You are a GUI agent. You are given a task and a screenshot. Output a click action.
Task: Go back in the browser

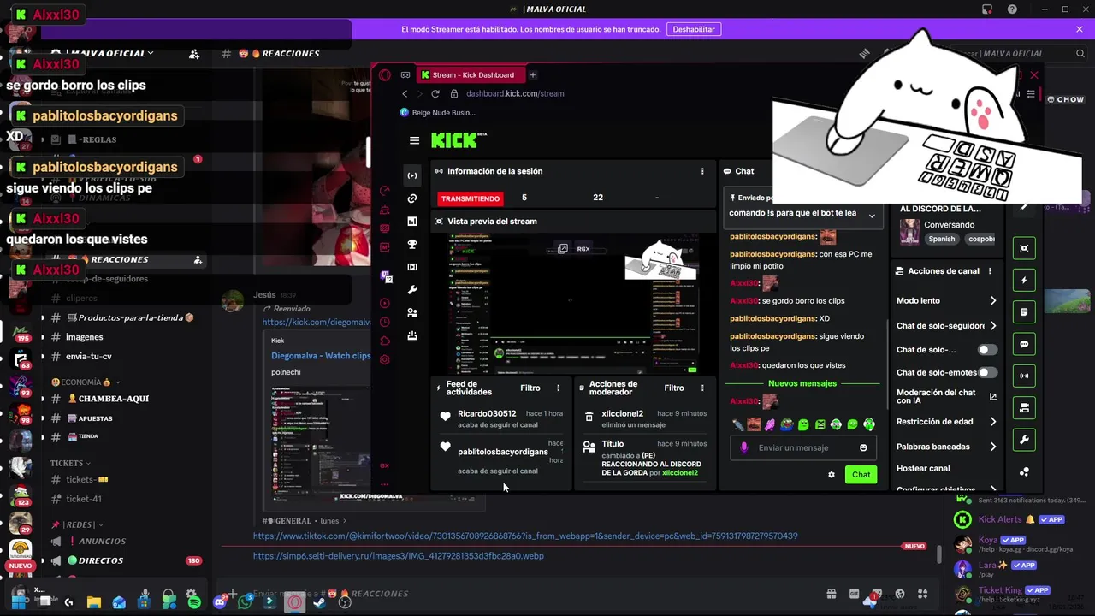[x=405, y=93]
